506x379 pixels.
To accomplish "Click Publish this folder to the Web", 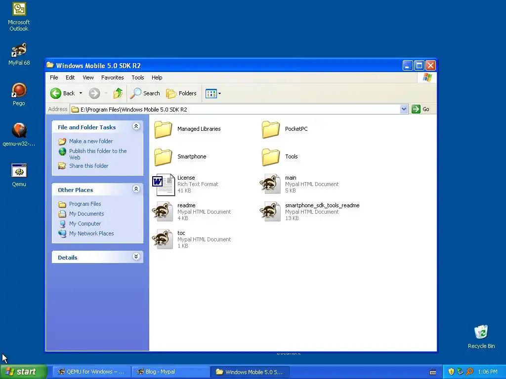I will [x=98, y=154].
